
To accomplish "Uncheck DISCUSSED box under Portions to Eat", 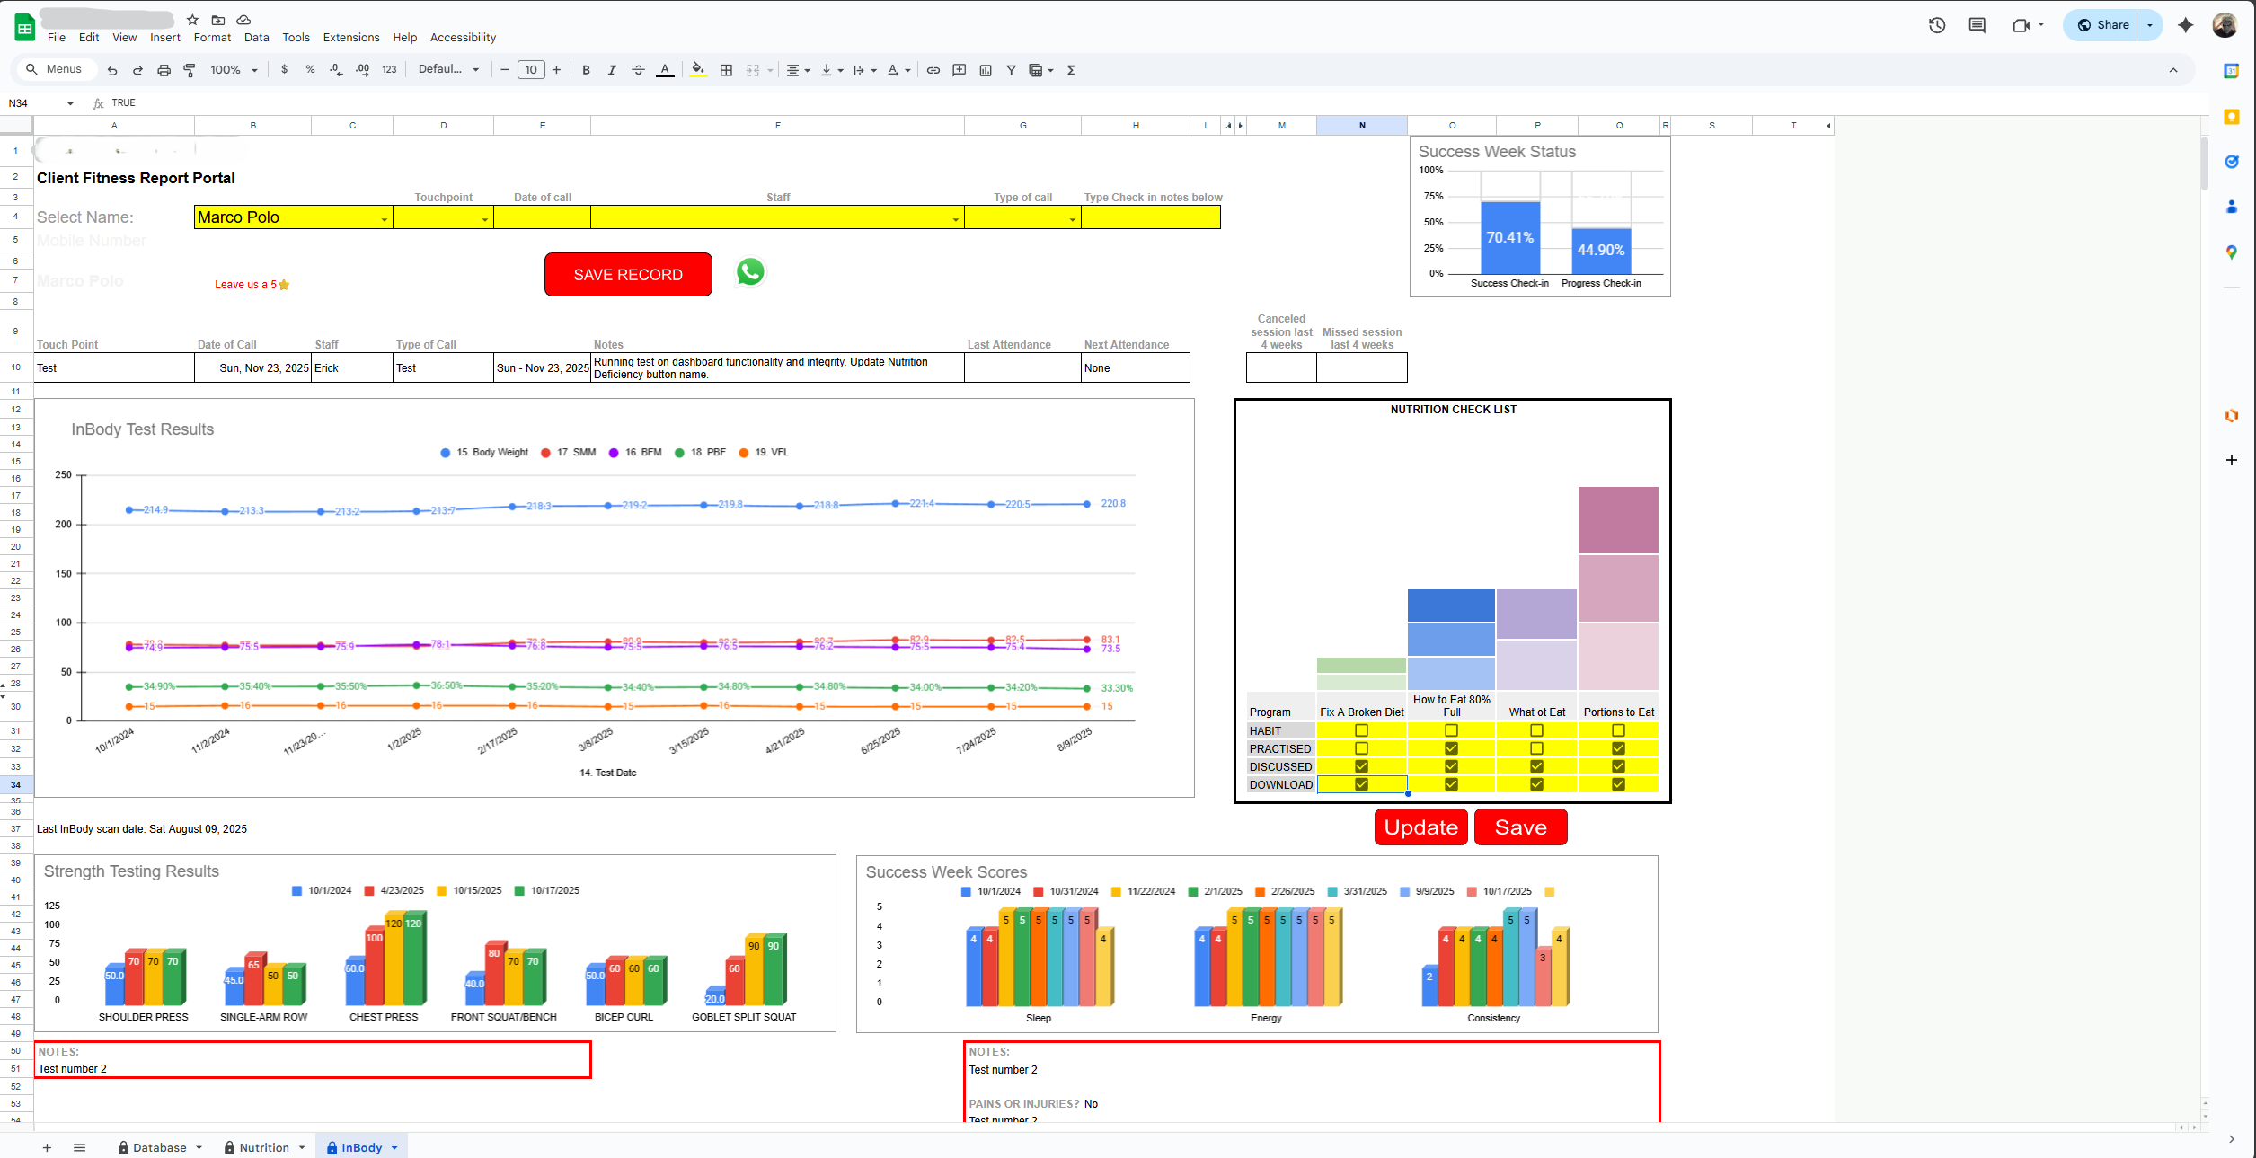I will (x=1618, y=766).
